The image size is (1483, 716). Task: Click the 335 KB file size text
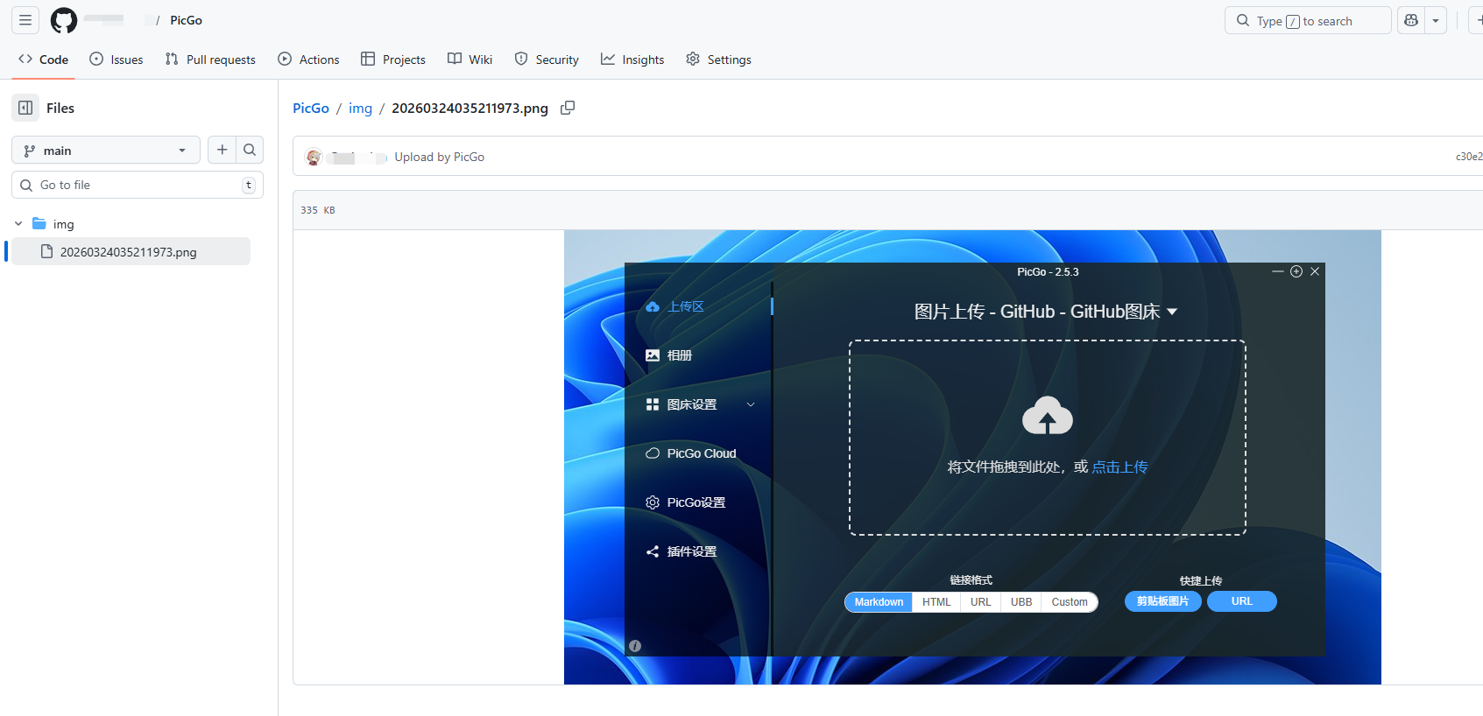click(x=318, y=210)
